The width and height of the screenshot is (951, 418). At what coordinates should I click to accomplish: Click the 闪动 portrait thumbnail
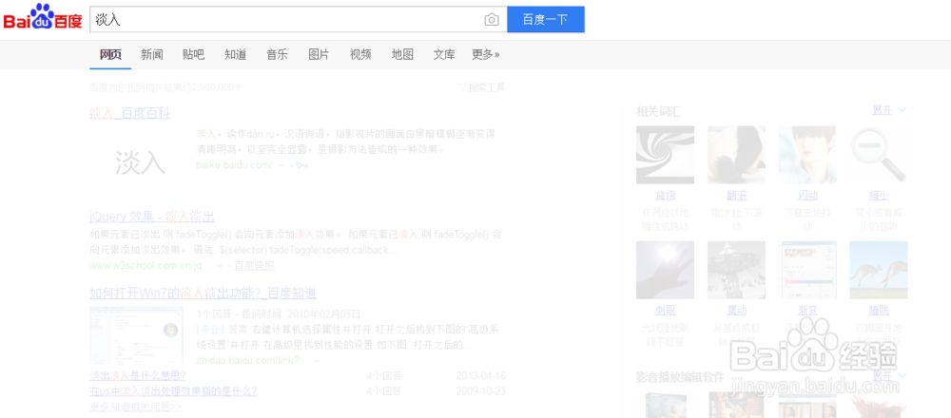807,155
